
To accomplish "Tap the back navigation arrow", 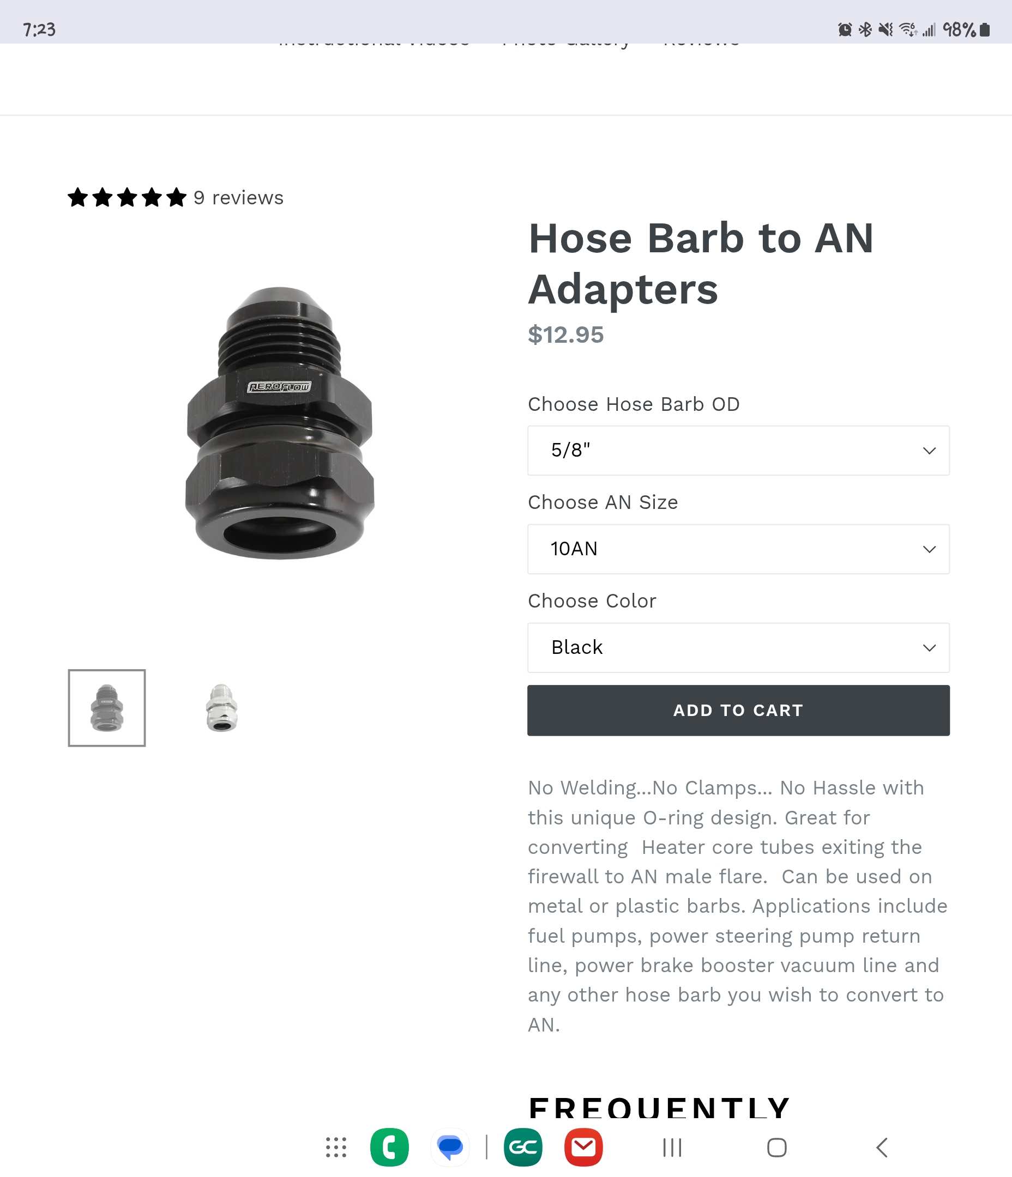I will click(882, 1147).
